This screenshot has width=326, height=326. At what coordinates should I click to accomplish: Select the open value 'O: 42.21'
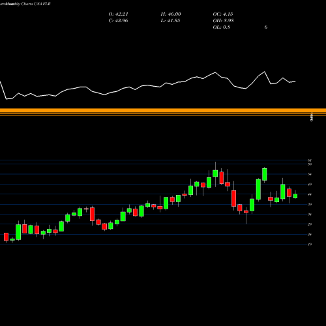[118, 14]
